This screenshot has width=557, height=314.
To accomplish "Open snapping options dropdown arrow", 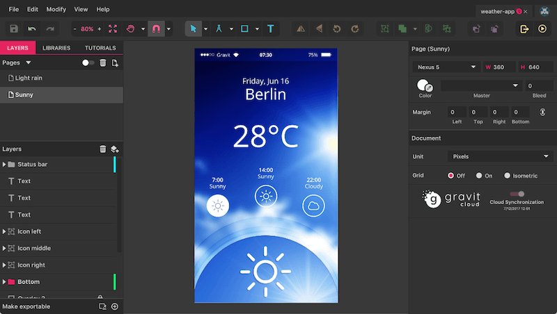I will click(168, 29).
